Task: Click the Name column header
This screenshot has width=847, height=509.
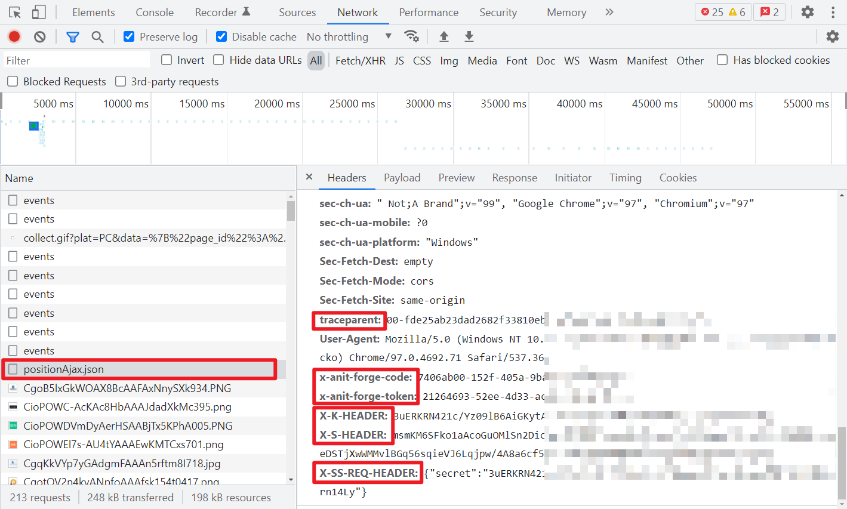Action: (148, 178)
